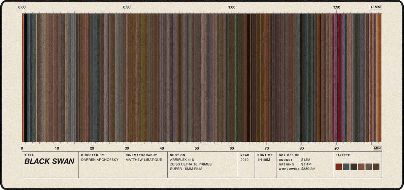Choose the dark brown last palette swatch
Viewport: 404px width, 190px height.
376,167
